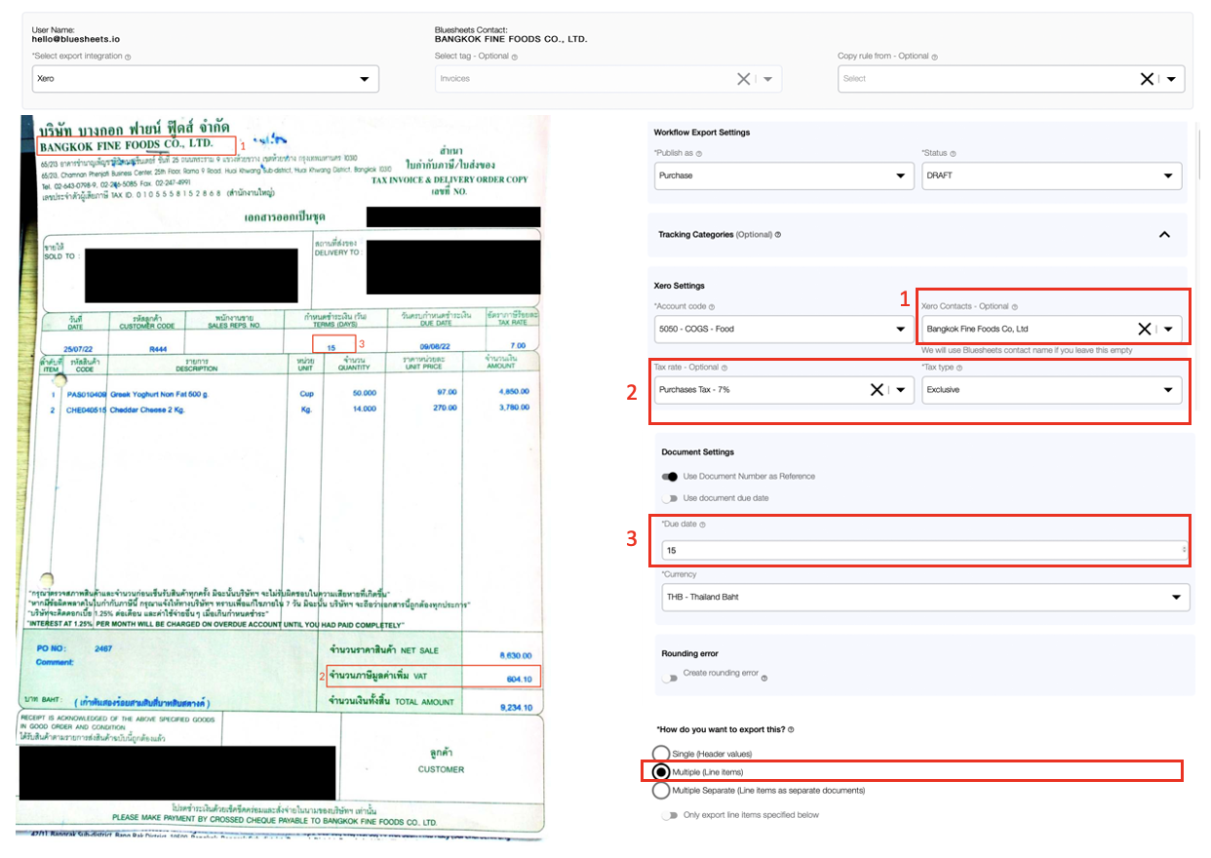Viewport: 1211px width, 858px height.
Task: Open Currency dropdown THB - Thailand Baht
Action: 925,597
